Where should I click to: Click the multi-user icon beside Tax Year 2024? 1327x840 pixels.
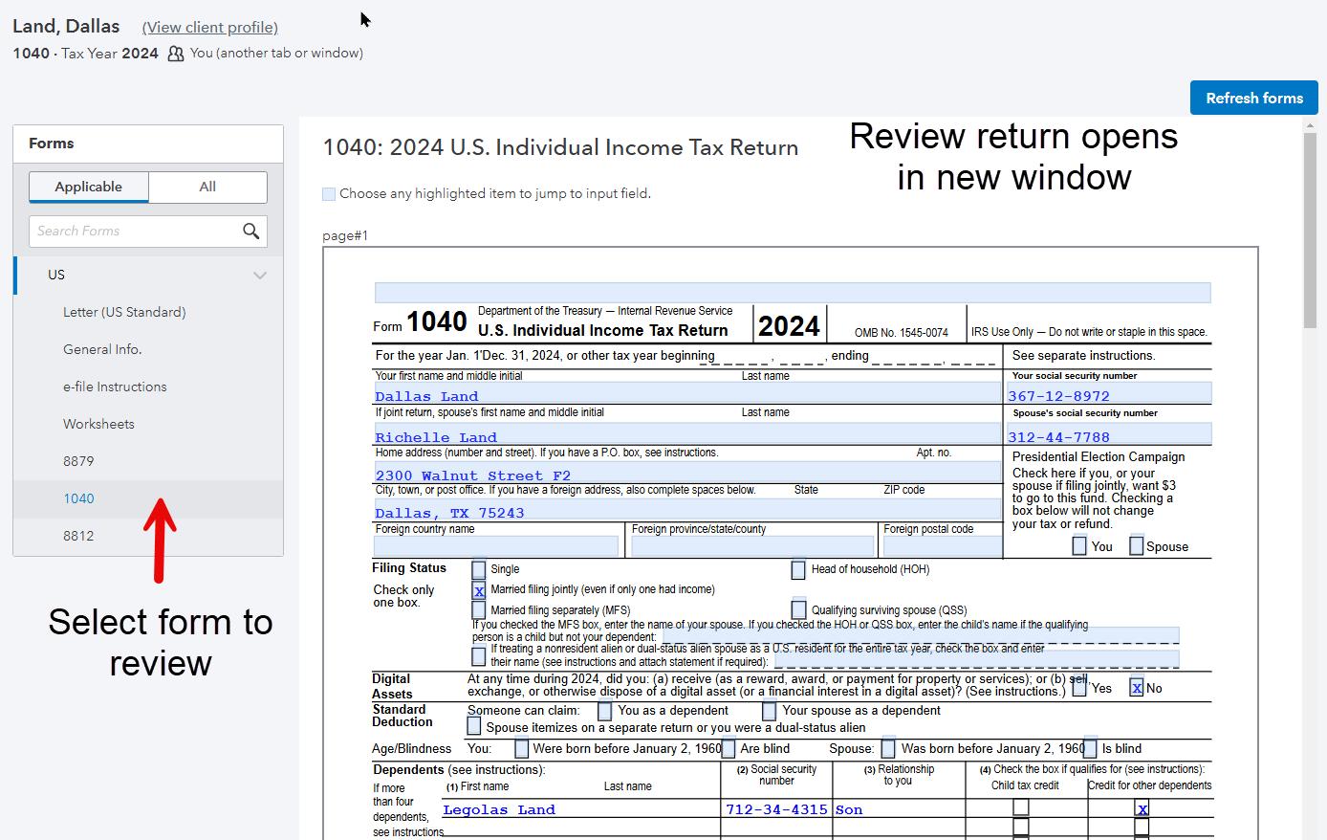[x=175, y=54]
